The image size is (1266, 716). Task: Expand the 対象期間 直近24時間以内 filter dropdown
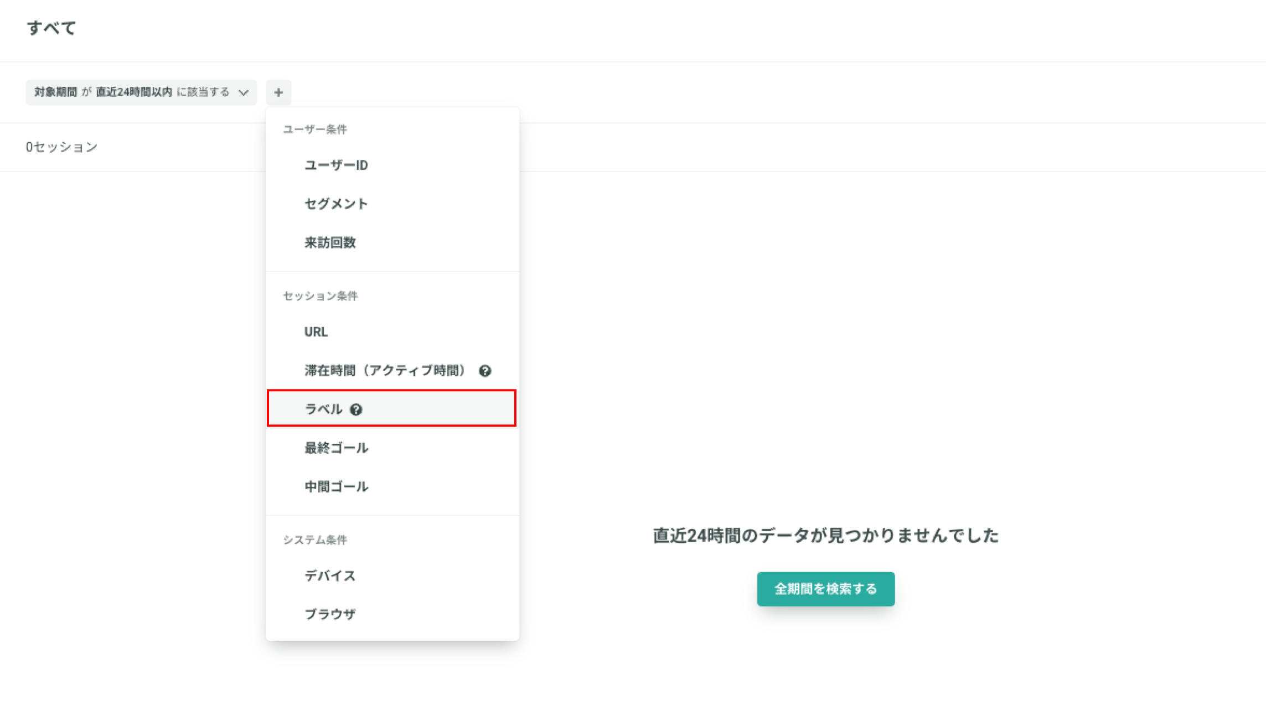click(141, 92)
